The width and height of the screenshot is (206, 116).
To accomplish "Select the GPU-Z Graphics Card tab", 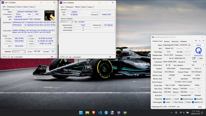I will click(157, 41).
